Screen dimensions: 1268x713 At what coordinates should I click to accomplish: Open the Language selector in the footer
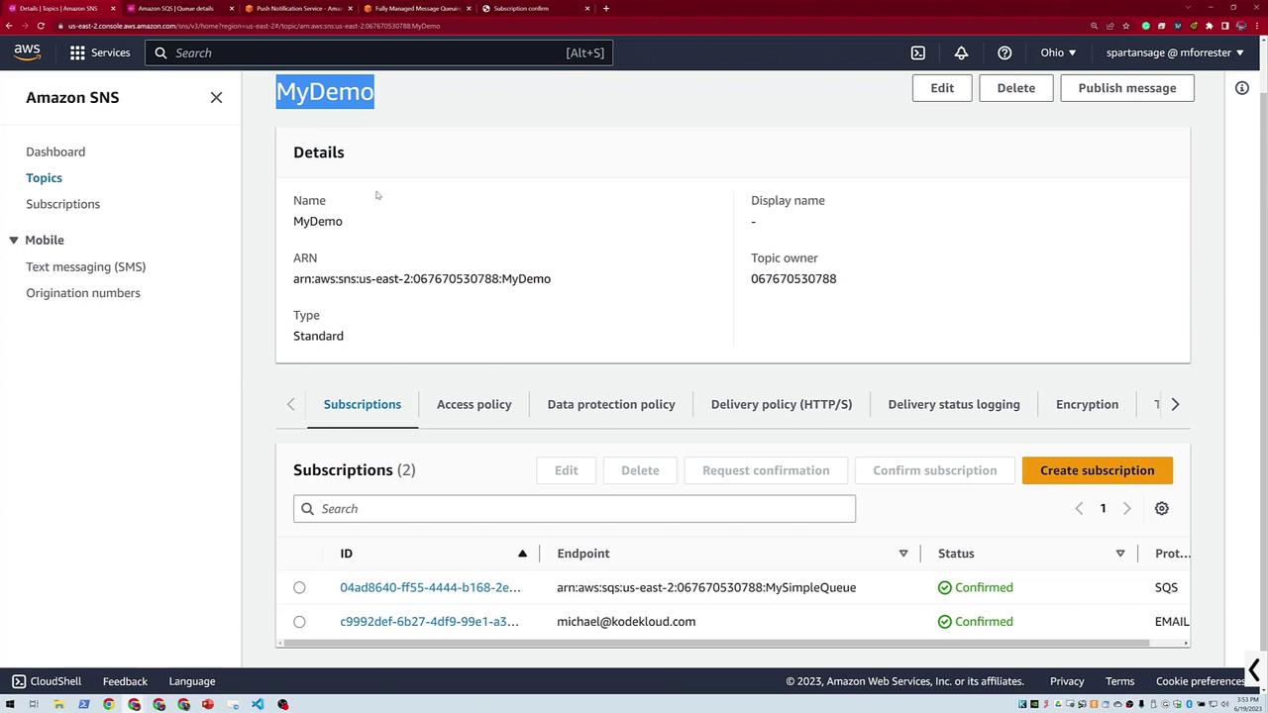coord(192,681)
